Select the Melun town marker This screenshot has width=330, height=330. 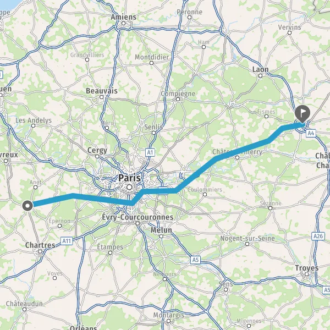(161, 237)
